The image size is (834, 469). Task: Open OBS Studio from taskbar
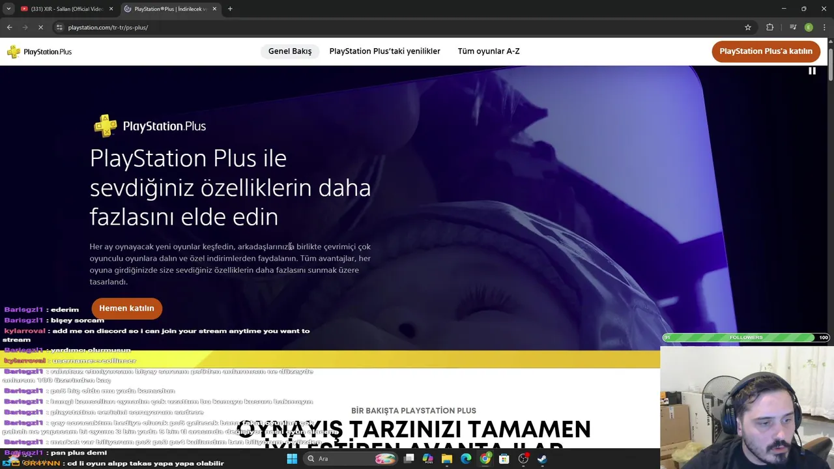(523, 459)
